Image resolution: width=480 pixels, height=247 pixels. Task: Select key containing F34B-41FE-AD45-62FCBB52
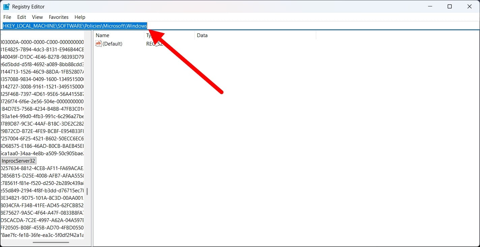(x=42, y=205)
